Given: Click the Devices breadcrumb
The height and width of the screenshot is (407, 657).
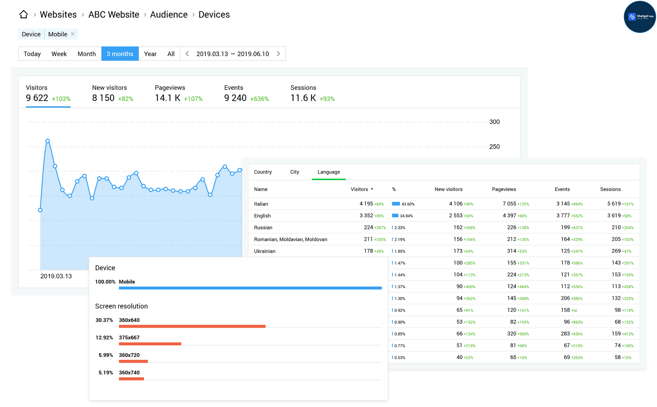Looking at the screenshot, I should pos(214,14).
